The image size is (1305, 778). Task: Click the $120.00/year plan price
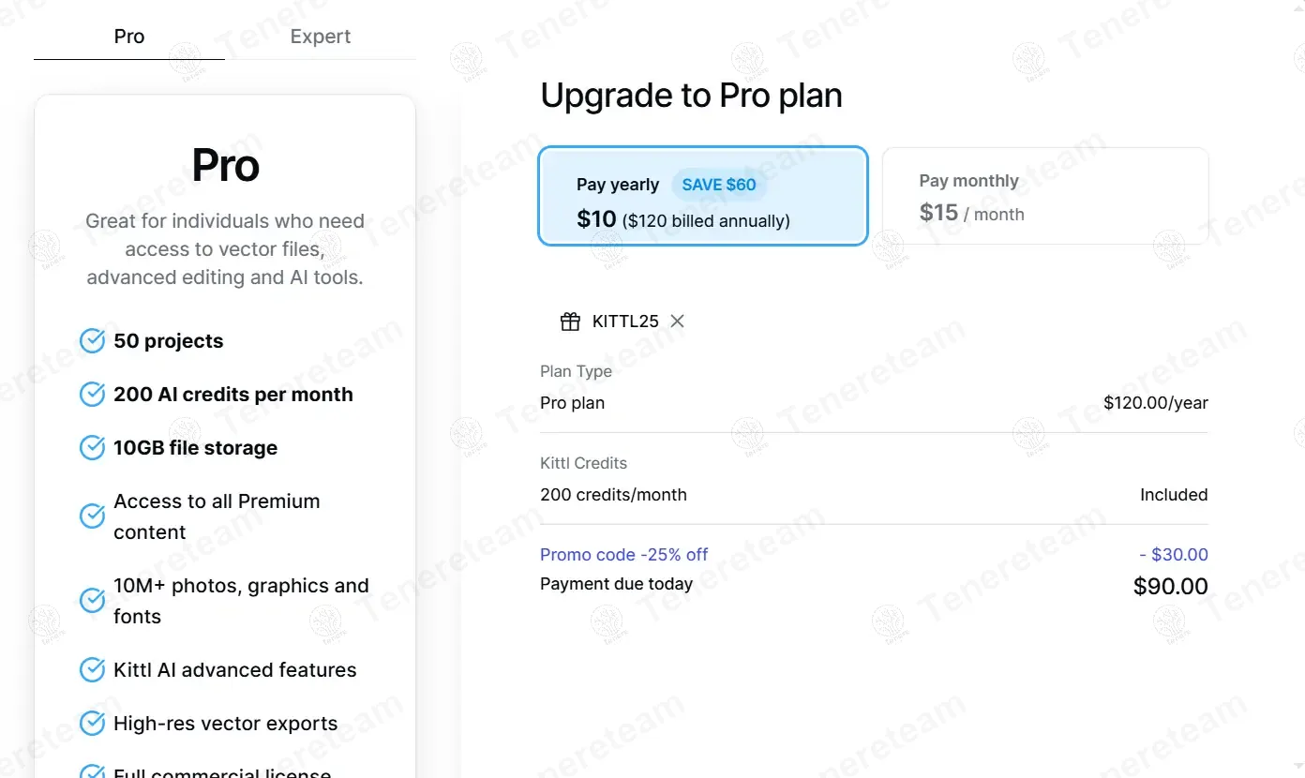click(x=1155, y=403)
